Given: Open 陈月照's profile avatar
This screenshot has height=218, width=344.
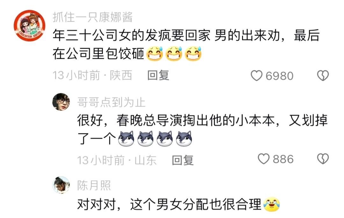Looking at the screenshot, I should (x=61, y=185).
